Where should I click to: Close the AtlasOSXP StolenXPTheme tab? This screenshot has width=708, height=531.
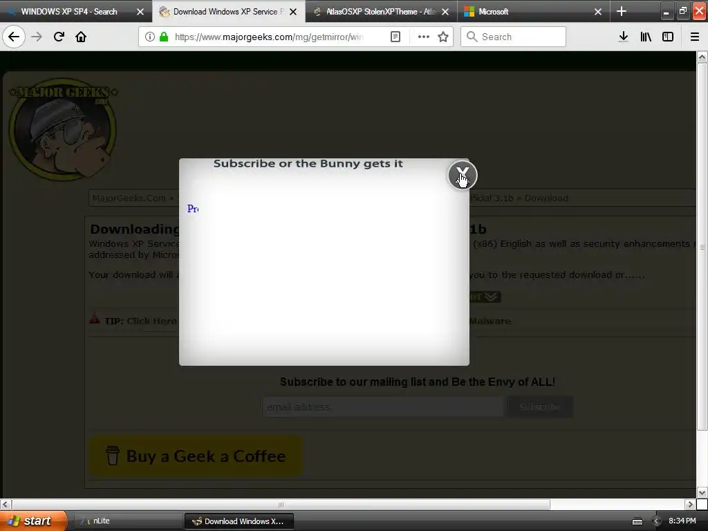pyautogui.click(x=445, y=12)
